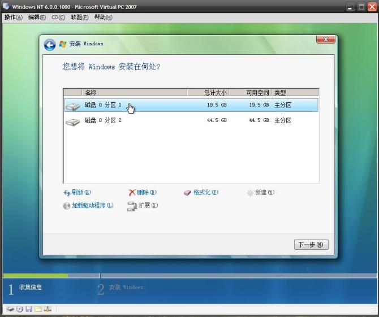Select the row 磁盘 0 分区 2
379x317 pixels.
[x=191, y=120]
